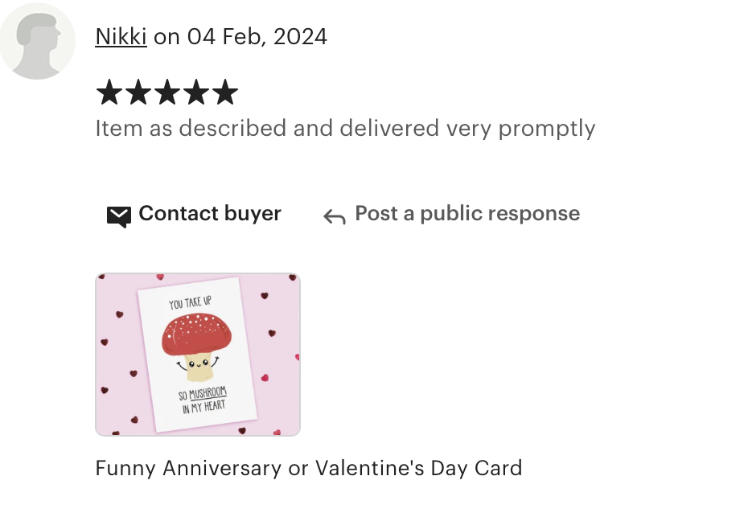Click the first rating star
748x513 pixels.
tap(109, 92)
